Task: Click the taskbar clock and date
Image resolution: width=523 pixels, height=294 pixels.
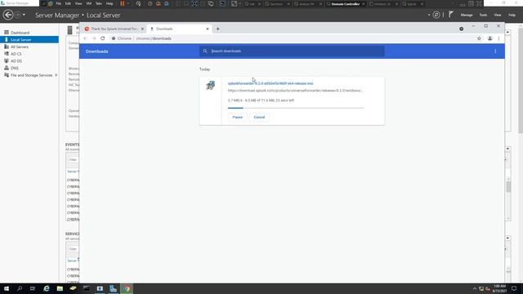Action: 499,288
